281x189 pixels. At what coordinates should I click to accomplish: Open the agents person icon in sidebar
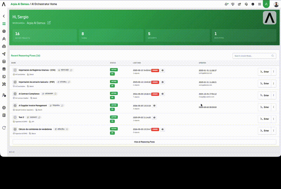tap(4, 39)
